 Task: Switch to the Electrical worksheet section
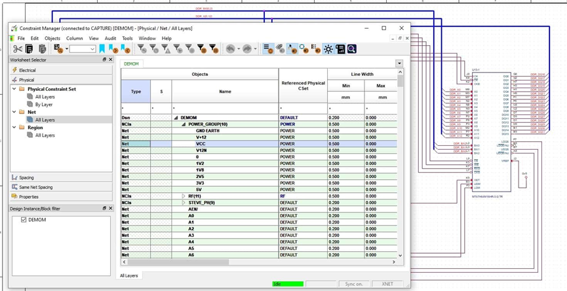62,70
